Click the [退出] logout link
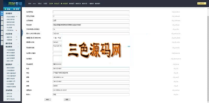 pos(40,4)
